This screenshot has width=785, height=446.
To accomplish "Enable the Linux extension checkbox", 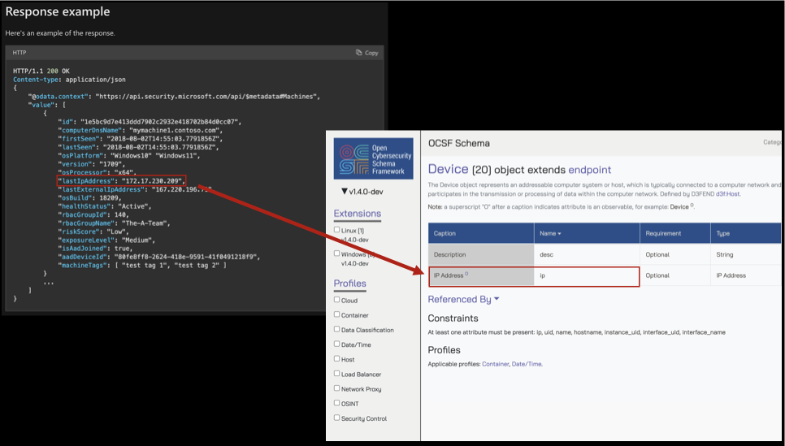I will (x=338, y=230).
